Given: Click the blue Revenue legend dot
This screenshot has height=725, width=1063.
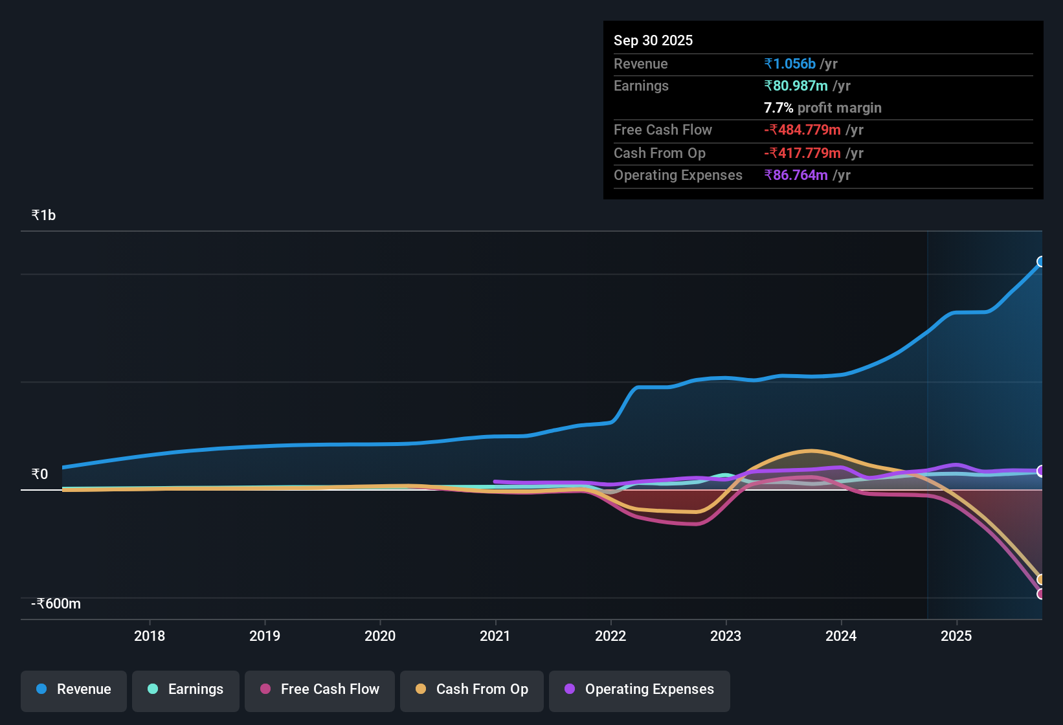Looking at the screenshot, I should click(41, 689).
